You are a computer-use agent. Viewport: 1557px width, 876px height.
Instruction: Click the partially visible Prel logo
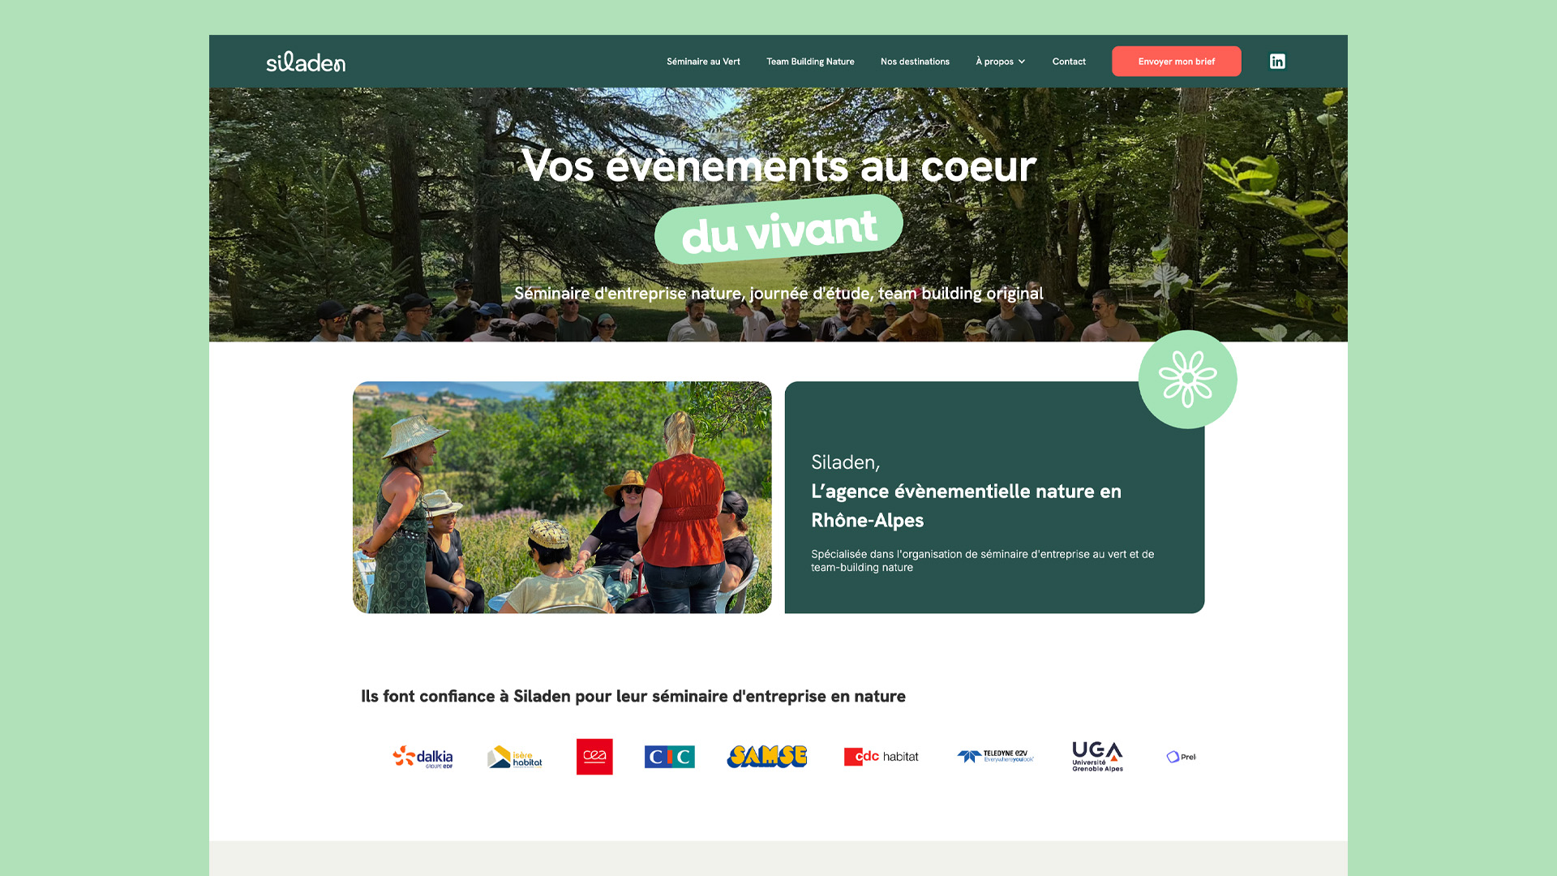(x=1182, y=757)
